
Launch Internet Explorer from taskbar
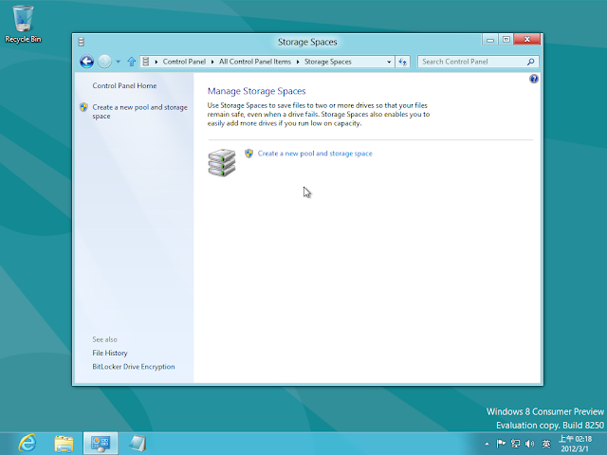coord(28,444)
